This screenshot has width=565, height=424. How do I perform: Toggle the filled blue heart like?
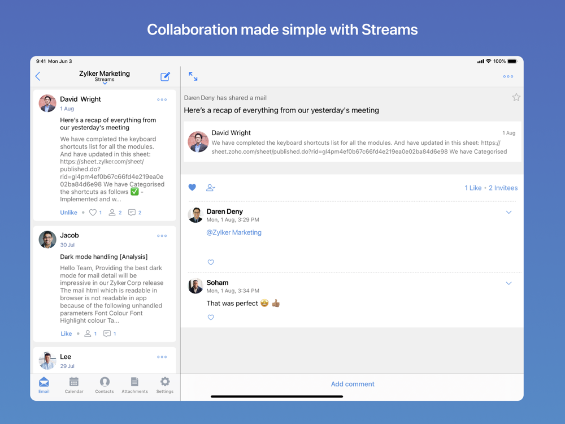pos(193,188)
